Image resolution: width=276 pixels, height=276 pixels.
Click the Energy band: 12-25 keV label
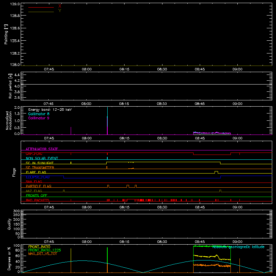(50, 110)
